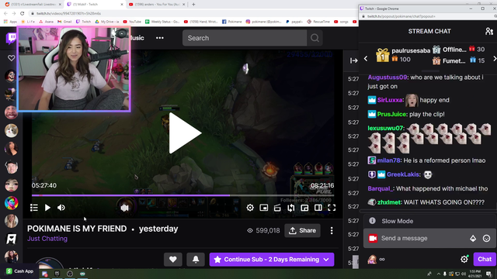Click the heart follow button below the video
The image size is (497, 279).
(172, 260)
